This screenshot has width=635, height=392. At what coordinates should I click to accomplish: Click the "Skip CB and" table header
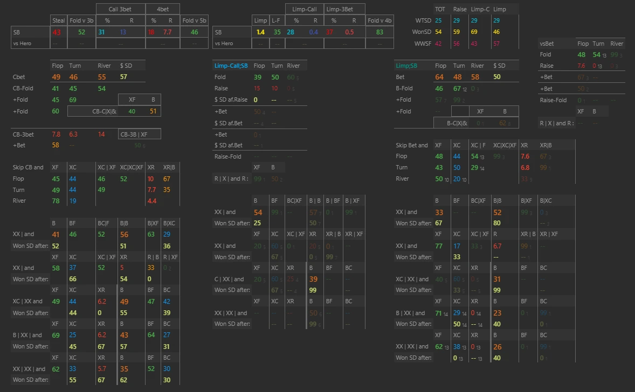28,167
